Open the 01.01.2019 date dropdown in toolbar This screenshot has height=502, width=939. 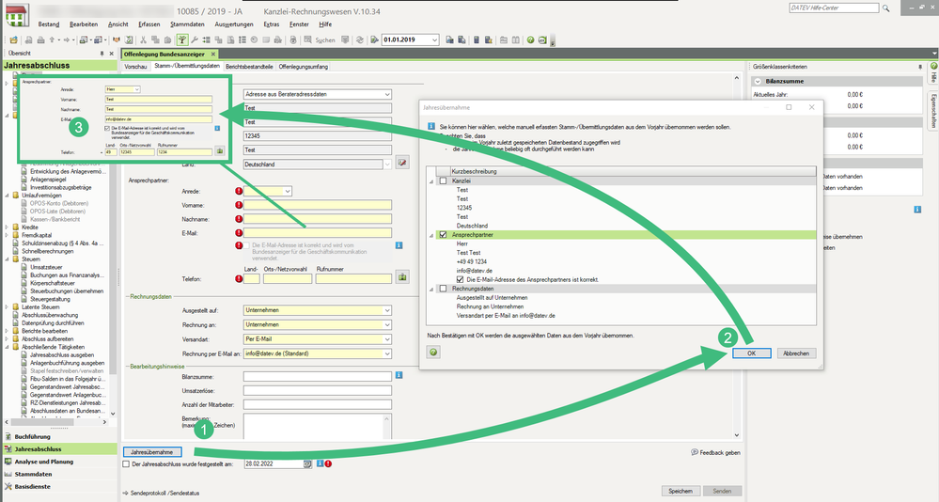[434, 40]
